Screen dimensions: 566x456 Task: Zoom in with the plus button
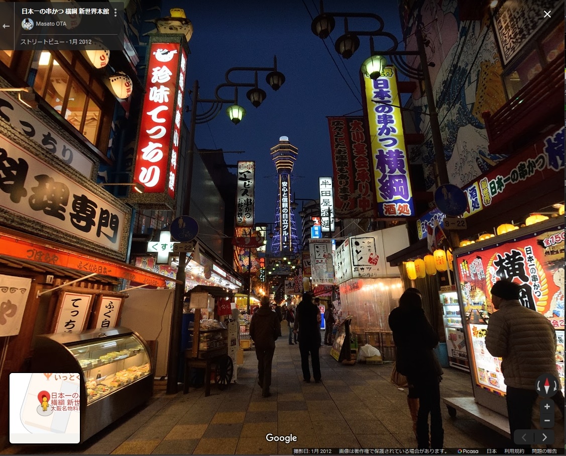(547, 407)
